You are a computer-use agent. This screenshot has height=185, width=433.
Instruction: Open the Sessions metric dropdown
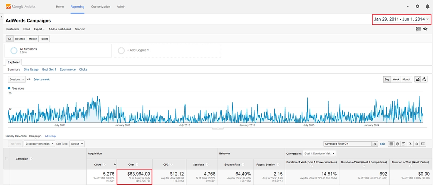(x=17, y=79)
